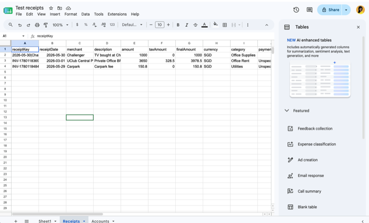Toggle italic formatting
This screenshot has height=223, width=369.
click(187, 25)
